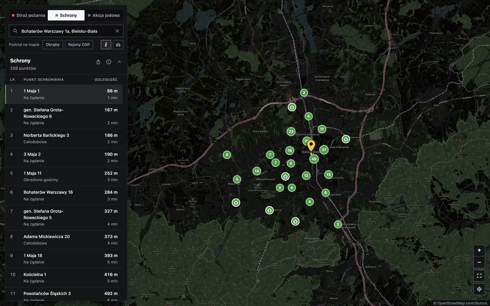The image size is (490, 306).
Task: Select Bohaterów Warszawy 16 in list
Action: tap(64, 196)
